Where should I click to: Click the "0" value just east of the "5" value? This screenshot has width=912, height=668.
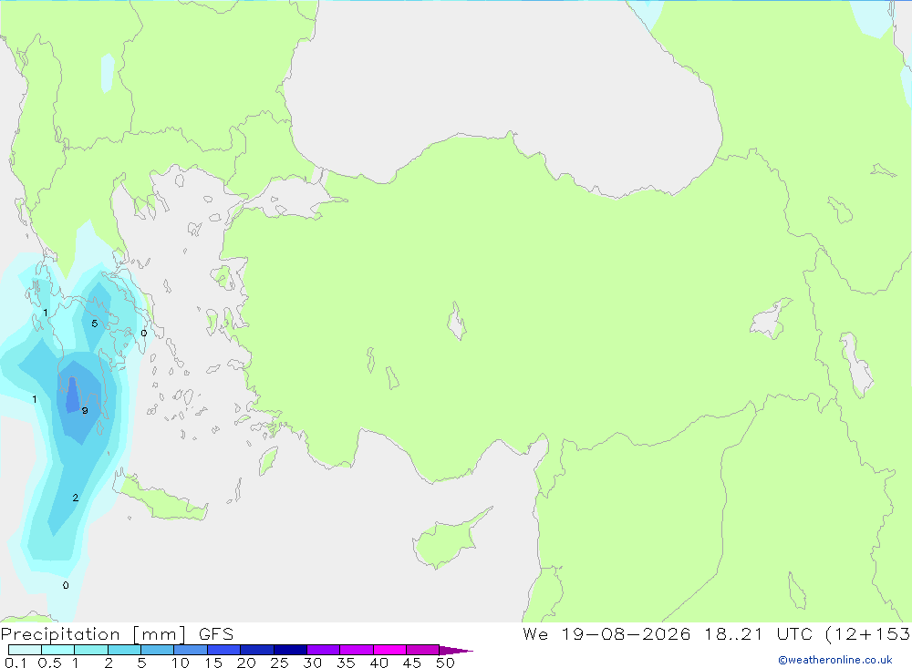pos(144,334)
